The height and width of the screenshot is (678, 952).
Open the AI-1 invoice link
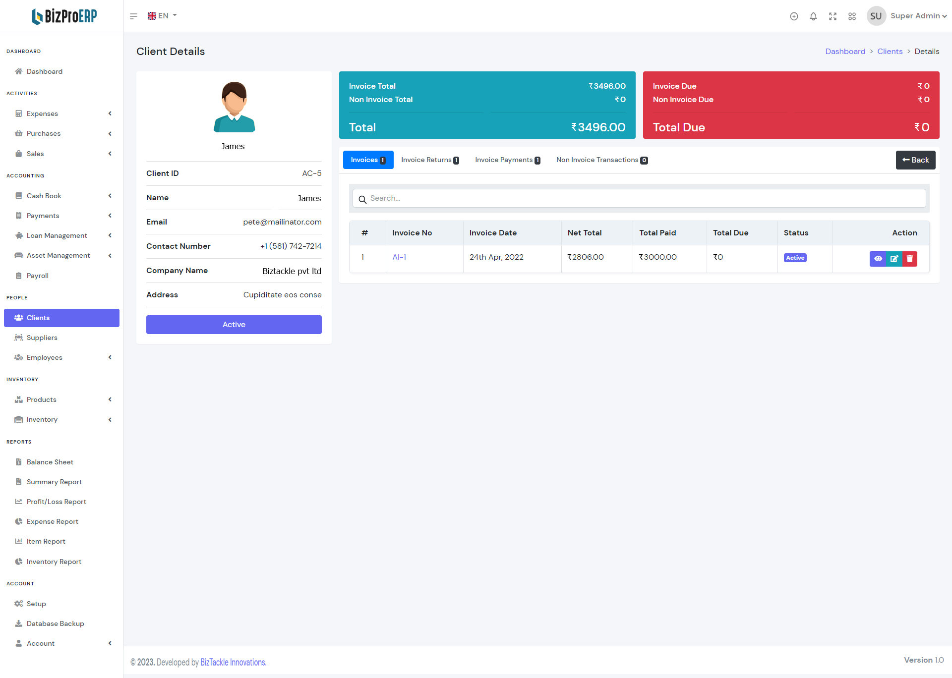click(x=399, y=257)
